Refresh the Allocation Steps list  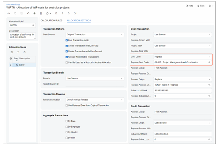click(11, 52)
